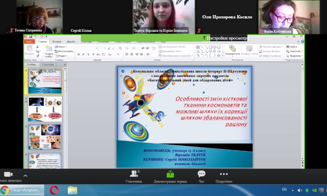
Task: Click the Заливка фигуры shape fill button
Action: click(x=270, y=47)
